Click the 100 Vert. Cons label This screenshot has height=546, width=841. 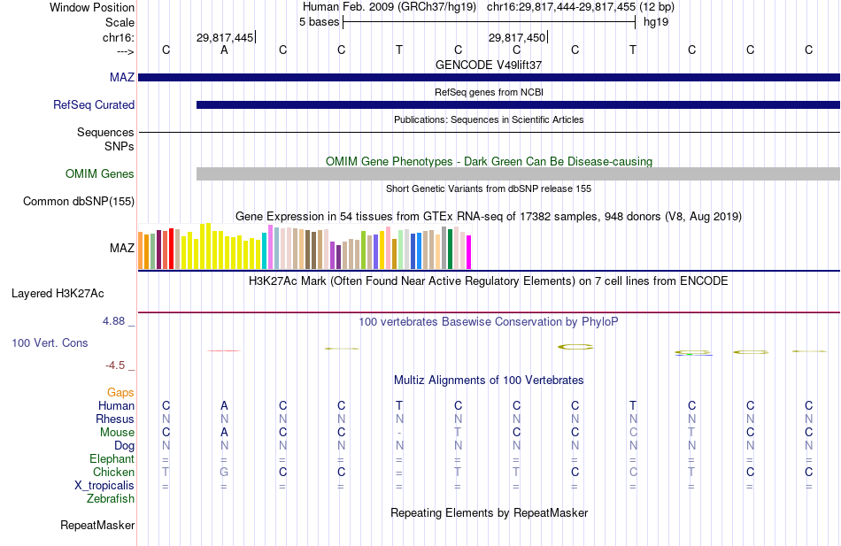pos(50,342)
